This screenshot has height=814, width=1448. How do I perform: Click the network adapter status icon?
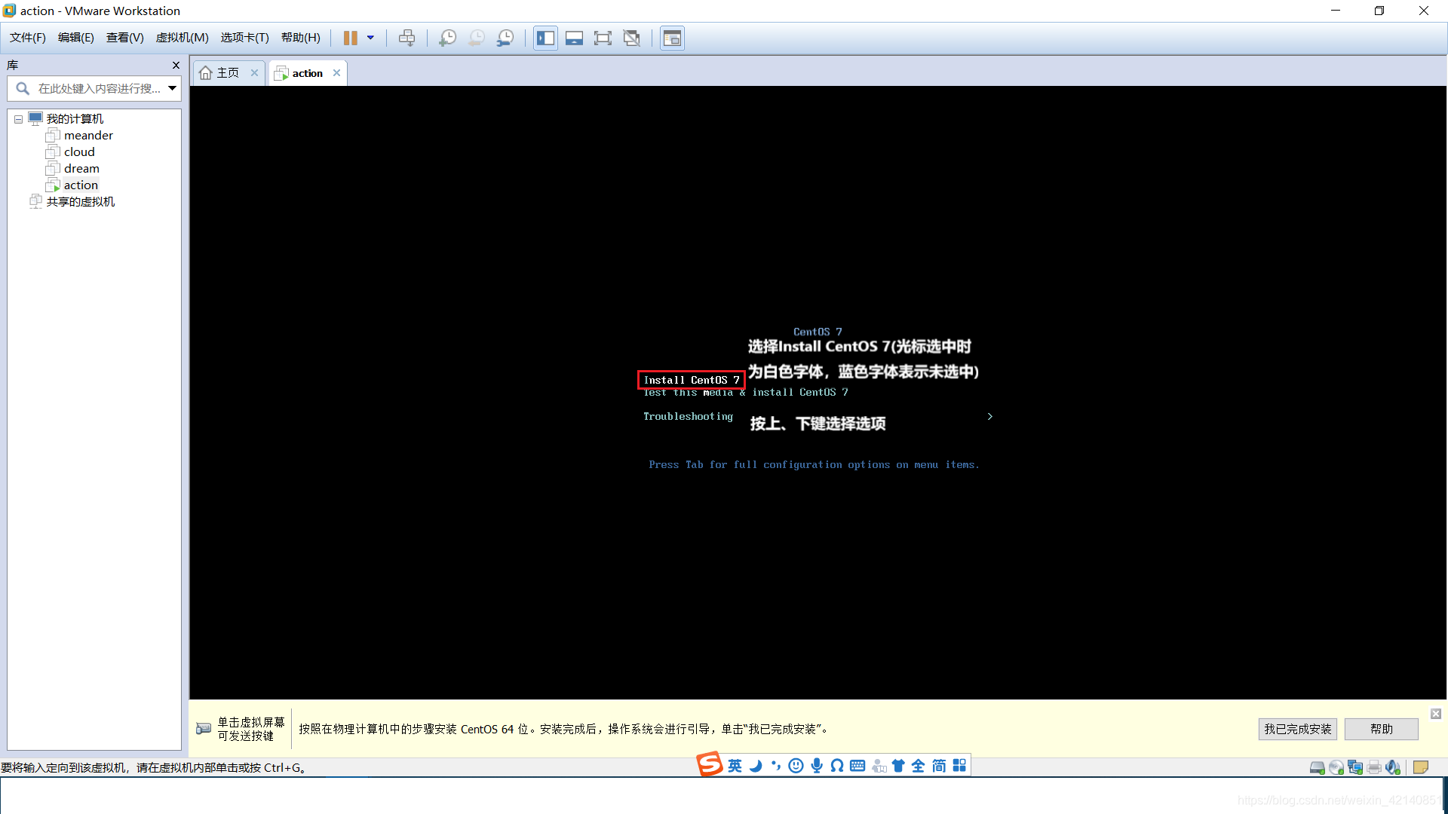click(x=1355, y=767)
